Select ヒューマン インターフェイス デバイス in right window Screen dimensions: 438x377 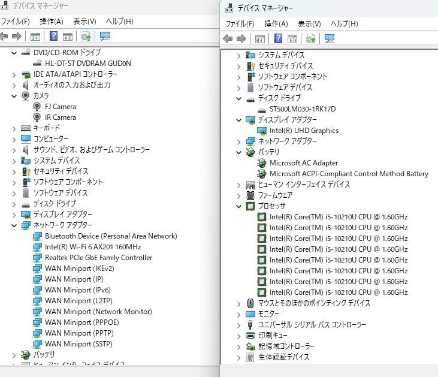coord(304,185)
